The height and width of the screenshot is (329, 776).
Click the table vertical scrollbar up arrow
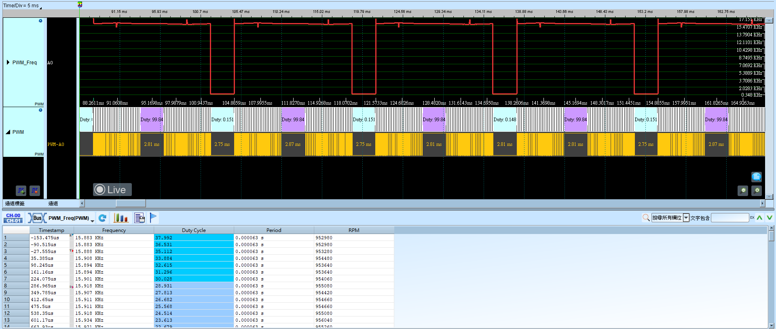click(772, 228)
